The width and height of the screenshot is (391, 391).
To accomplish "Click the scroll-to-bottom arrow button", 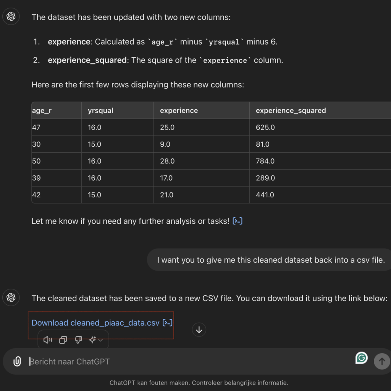I will point(199,330).
